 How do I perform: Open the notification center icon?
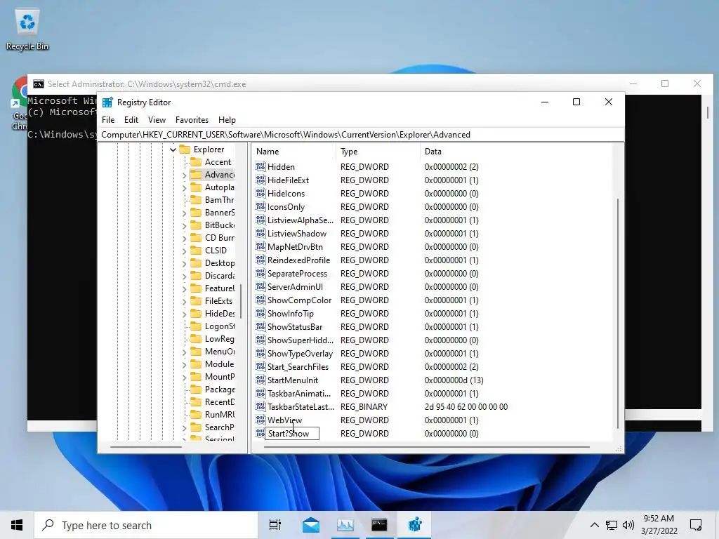click(696, 525)
